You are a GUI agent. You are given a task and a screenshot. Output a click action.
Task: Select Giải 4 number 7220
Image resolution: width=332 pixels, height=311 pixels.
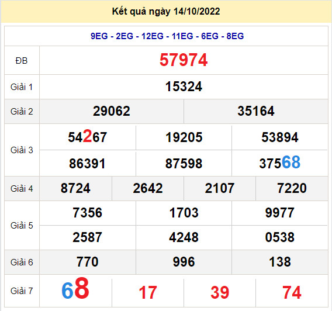pos(292,188)
